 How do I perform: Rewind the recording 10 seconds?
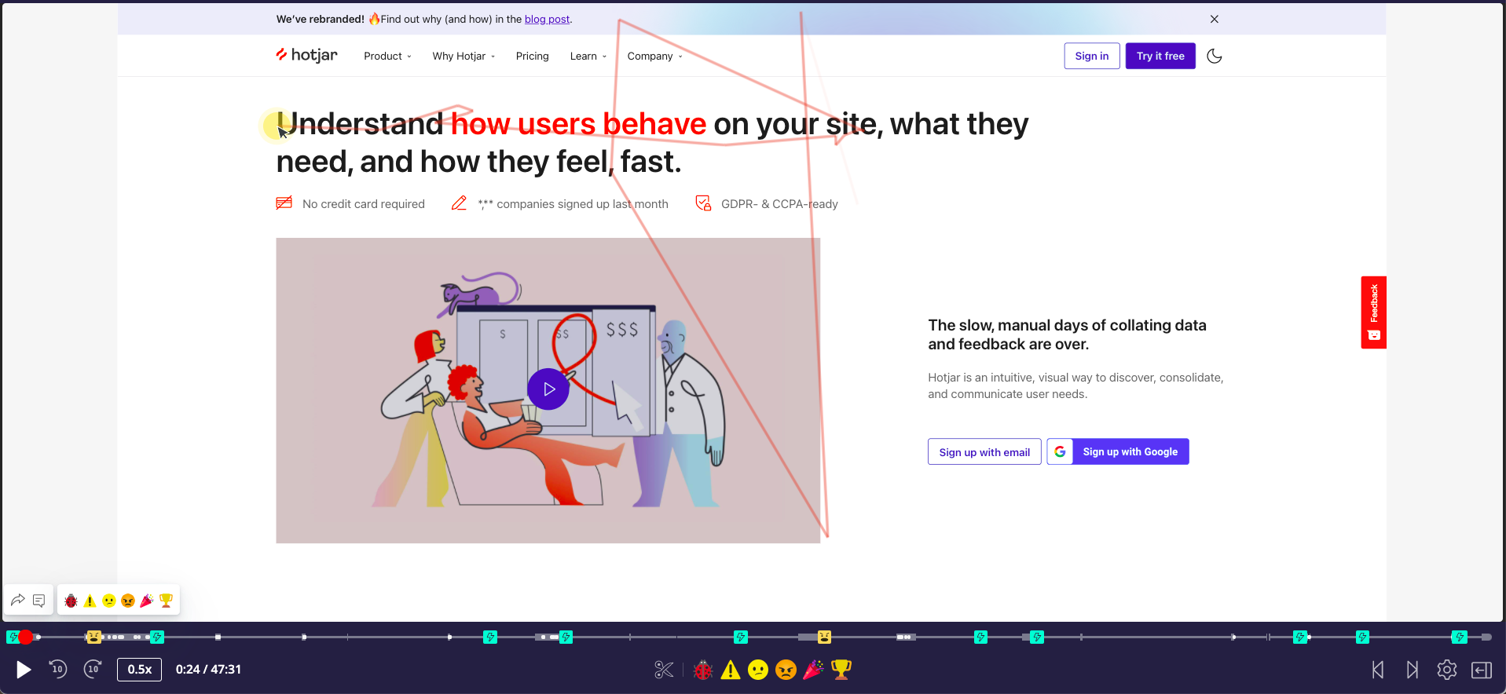pos(58,669)
